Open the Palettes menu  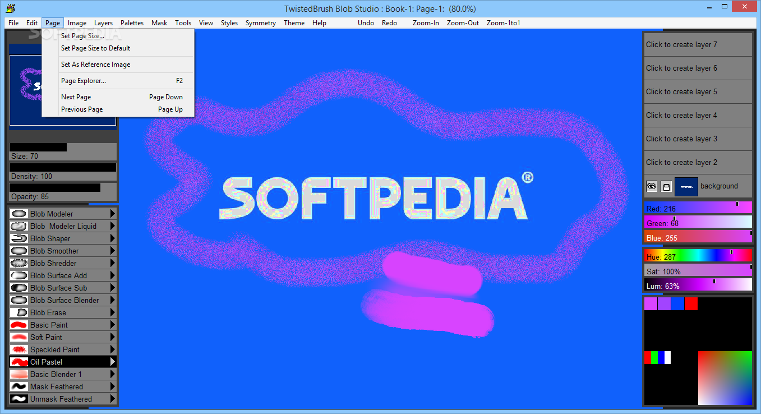pyautogui.click(x=132, y=23)
